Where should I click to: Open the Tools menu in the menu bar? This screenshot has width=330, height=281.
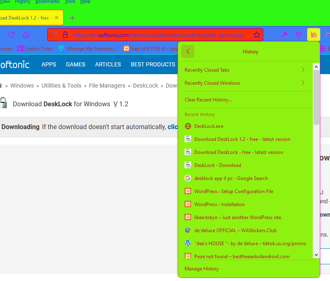[x=70, y=2]
